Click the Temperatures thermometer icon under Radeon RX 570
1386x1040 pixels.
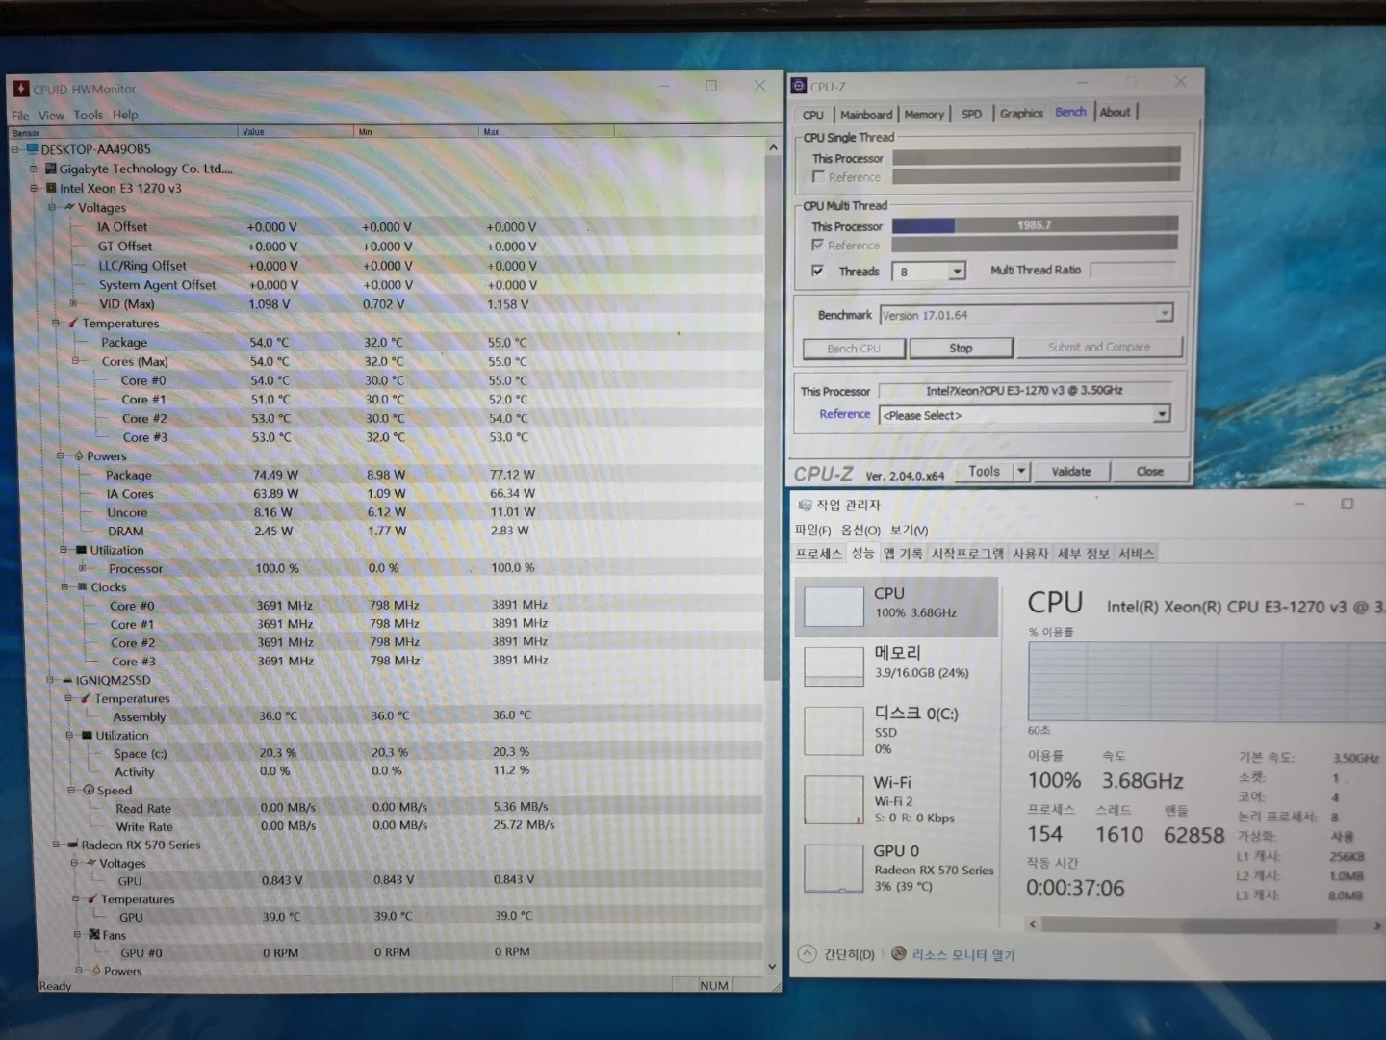tap(93, 898)
